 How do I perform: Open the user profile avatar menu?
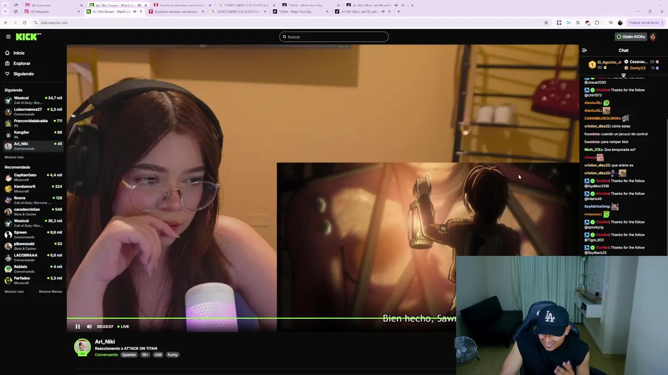[x=653, y=36]
